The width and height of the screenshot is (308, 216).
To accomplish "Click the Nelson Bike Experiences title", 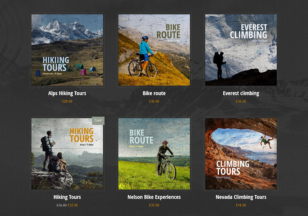I will click(154, 197).
